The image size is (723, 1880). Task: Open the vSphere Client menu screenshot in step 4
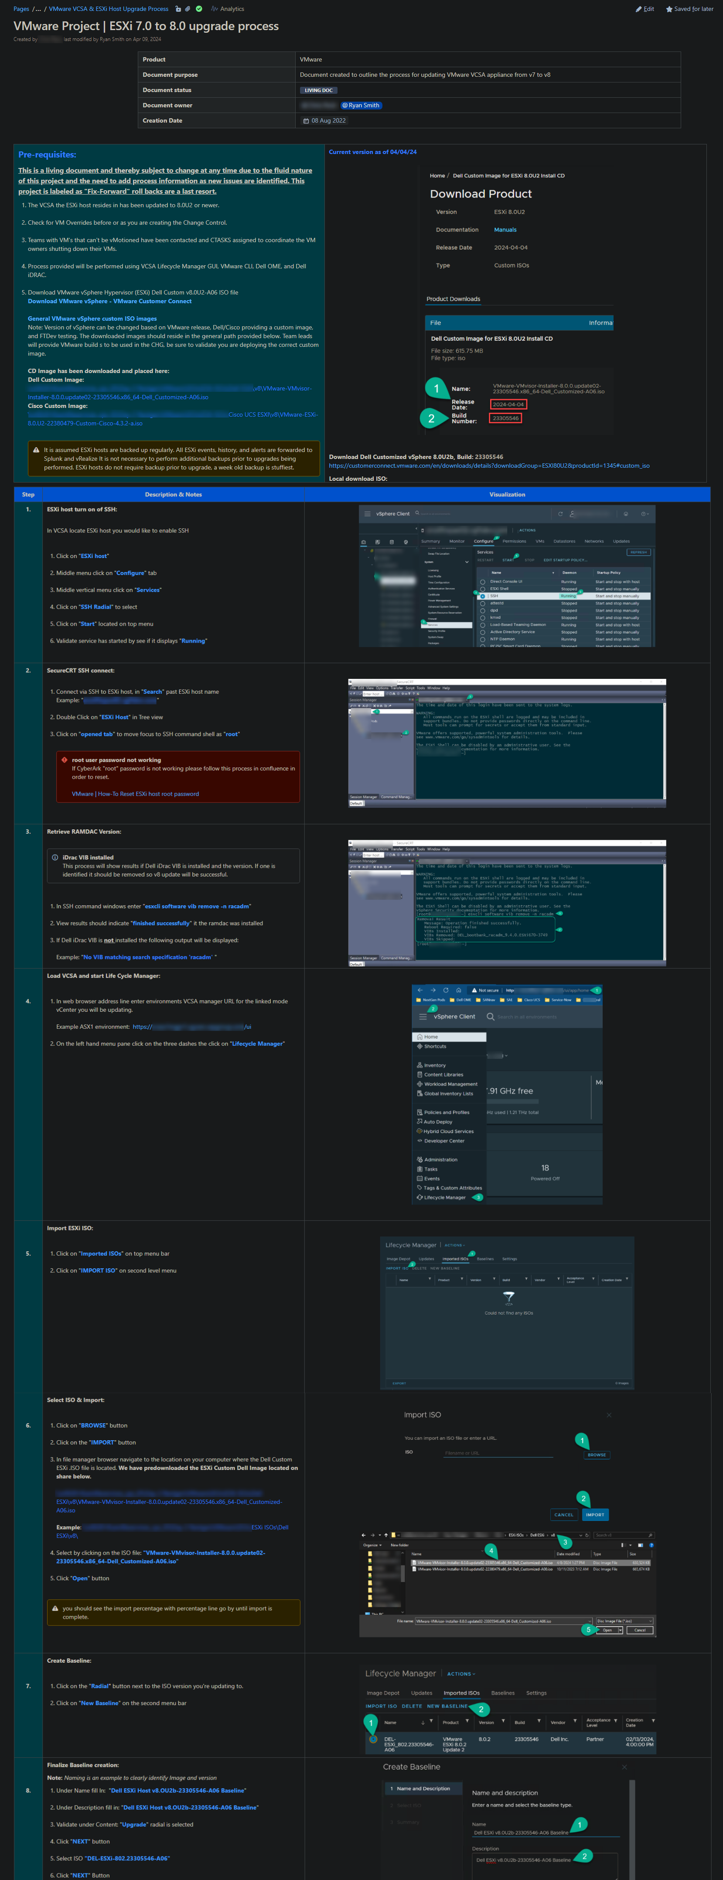coord(507,1095)
